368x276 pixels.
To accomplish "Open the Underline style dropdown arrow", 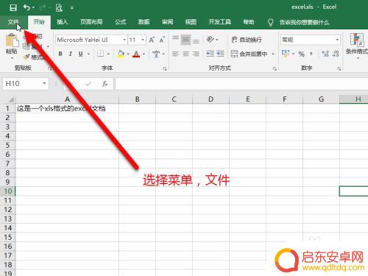I will pos(88,54).
